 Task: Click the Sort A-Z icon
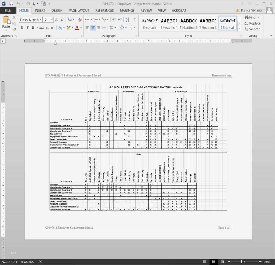tap(127, 20)
